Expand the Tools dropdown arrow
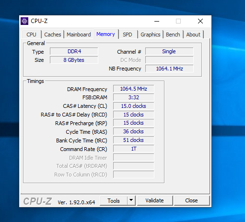 [131, 200]
